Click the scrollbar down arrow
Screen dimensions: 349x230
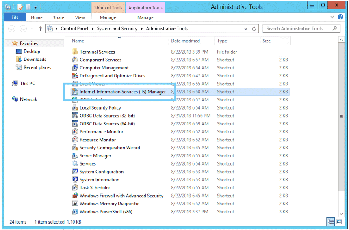[341, 214]
